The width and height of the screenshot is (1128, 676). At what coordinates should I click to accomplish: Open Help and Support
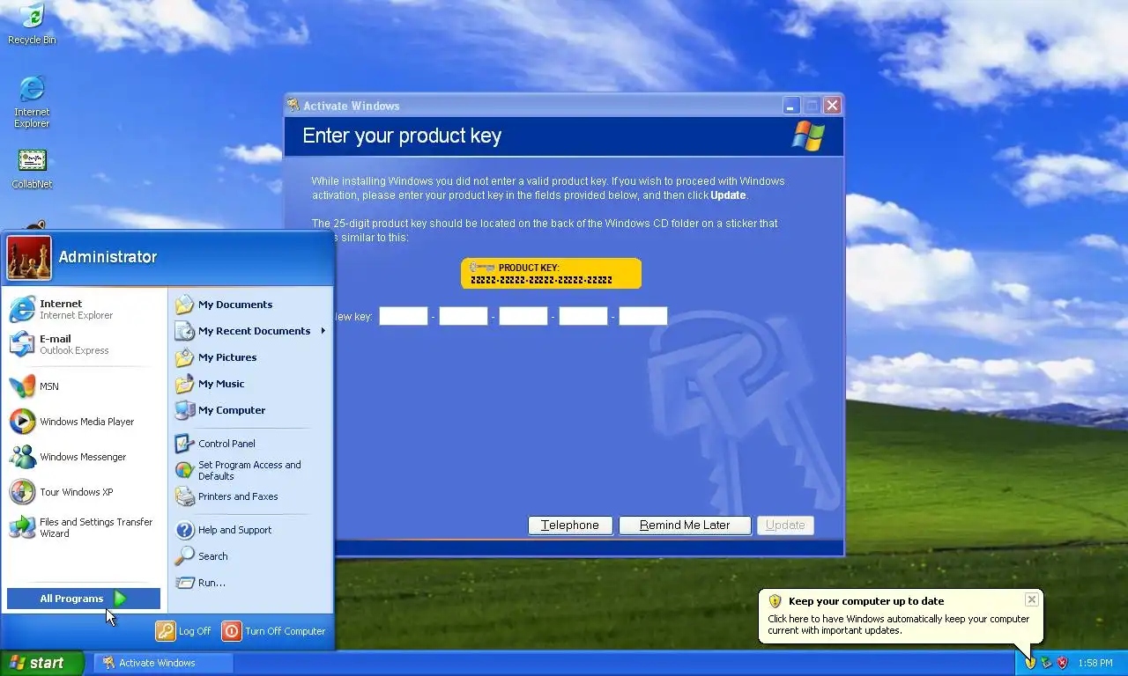250,530
